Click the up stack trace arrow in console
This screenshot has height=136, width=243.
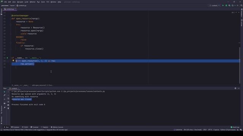tap(8, 92)
